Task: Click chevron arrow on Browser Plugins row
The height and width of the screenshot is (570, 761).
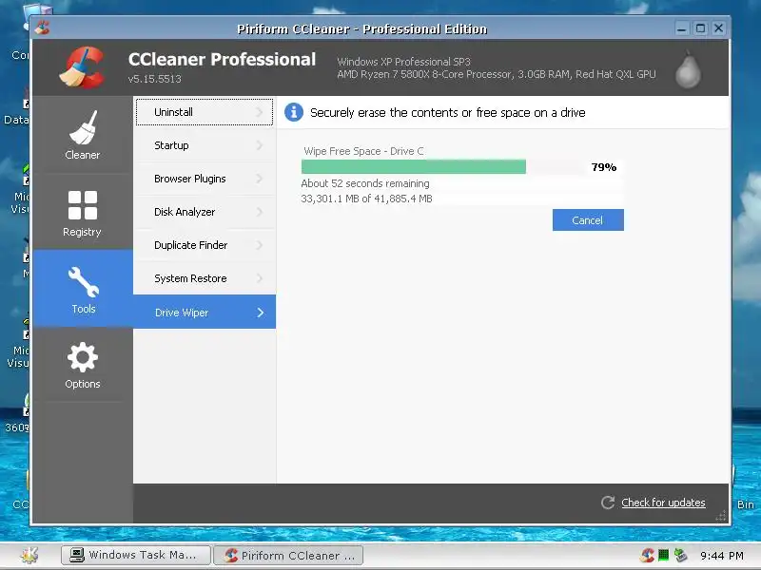Action: 260,179
